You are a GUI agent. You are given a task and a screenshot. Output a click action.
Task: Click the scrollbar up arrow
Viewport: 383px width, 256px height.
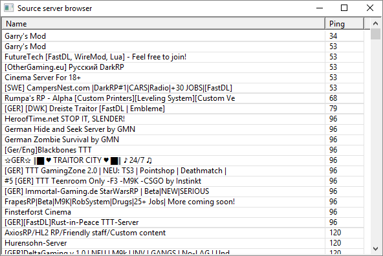375,24
